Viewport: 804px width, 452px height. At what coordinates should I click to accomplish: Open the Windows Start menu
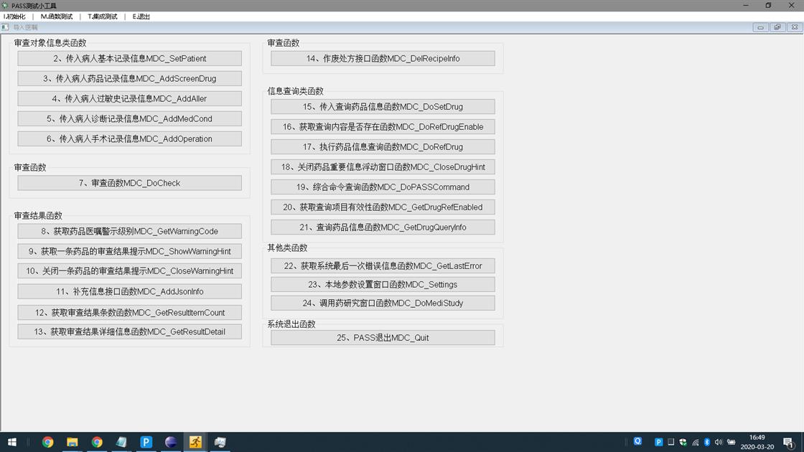11,442
